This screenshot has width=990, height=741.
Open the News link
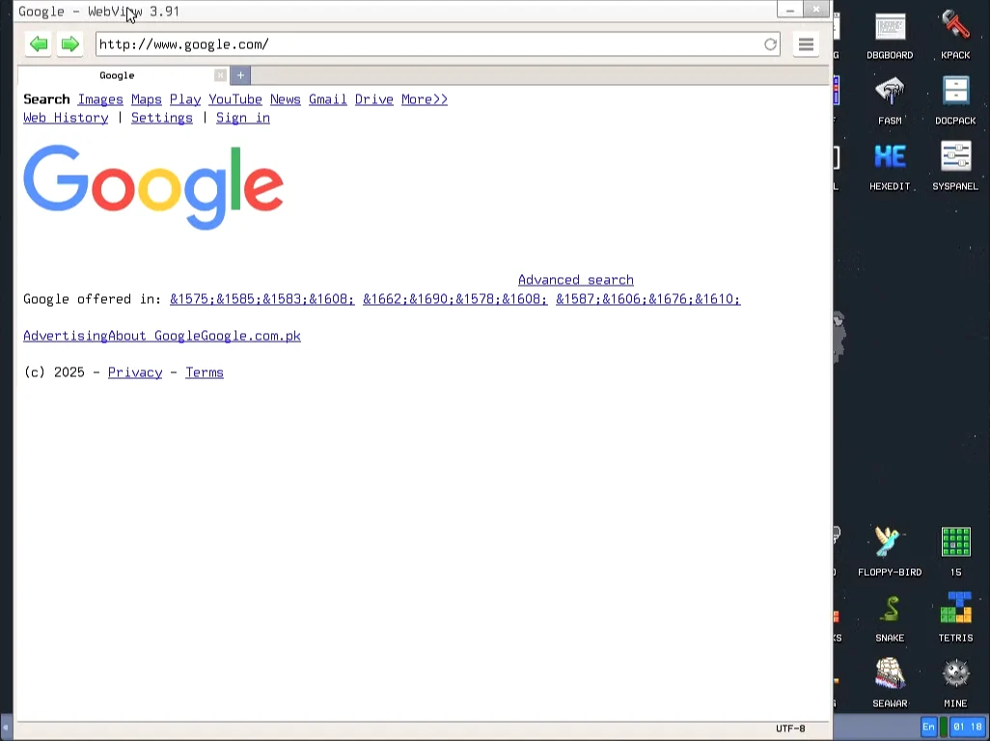(286, 99)
